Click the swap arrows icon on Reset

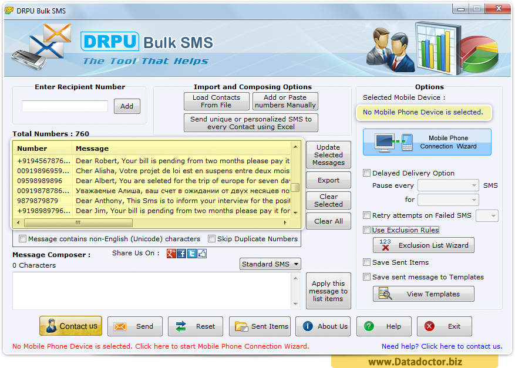tap(181, 327)
